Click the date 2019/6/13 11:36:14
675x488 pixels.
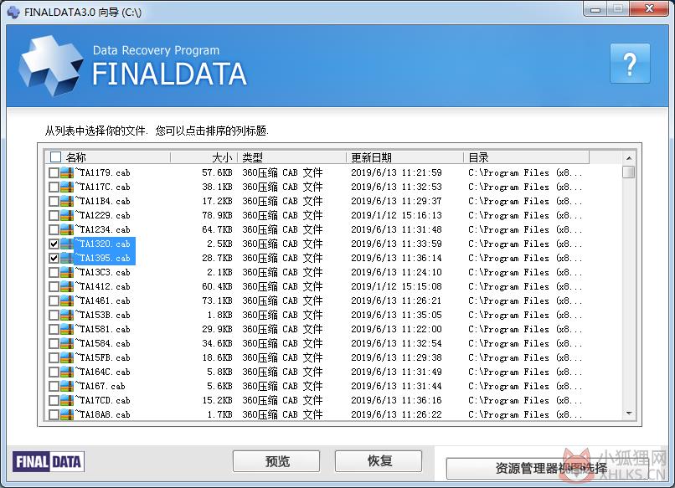click(396, 258)
